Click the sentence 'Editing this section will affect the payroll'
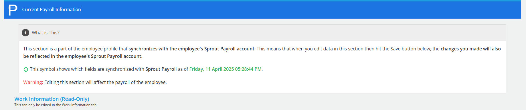The image size is (526, 110). (105, 82)
